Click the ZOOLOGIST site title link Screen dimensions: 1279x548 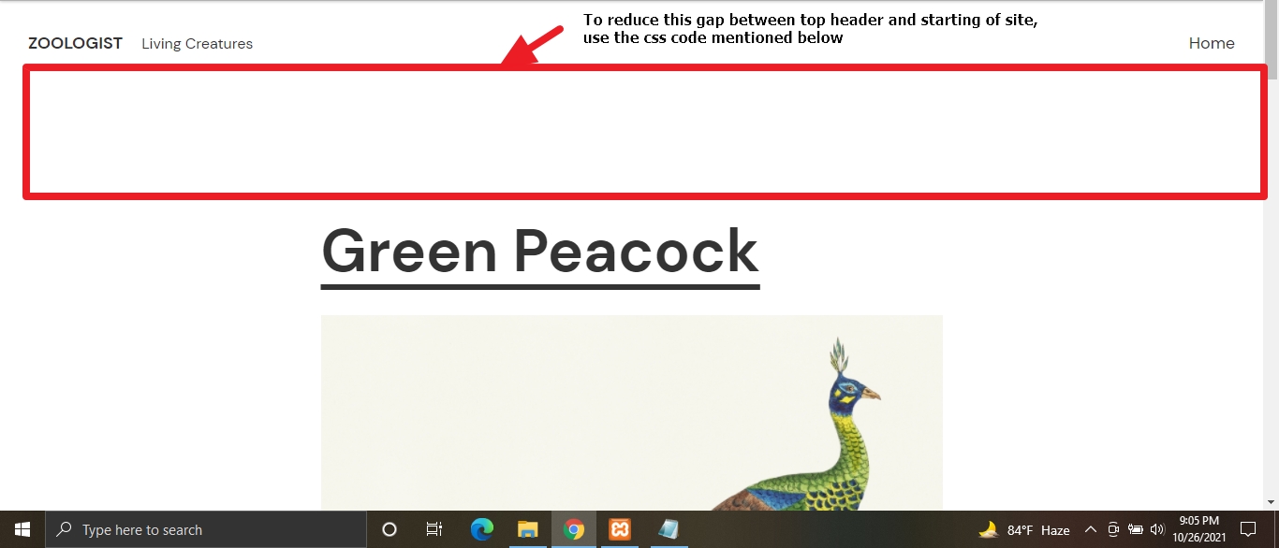(75, 43)
